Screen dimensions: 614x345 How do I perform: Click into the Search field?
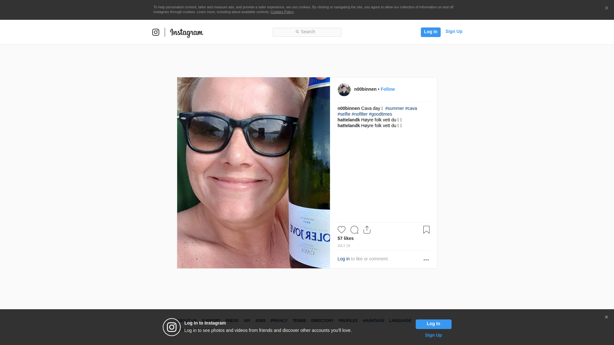point(307,32)
